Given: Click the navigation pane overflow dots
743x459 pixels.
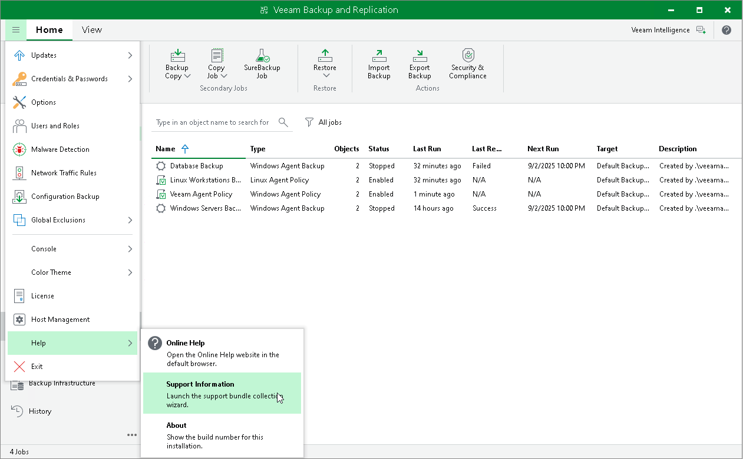Looking at the screenshot, I should point(131,435).
